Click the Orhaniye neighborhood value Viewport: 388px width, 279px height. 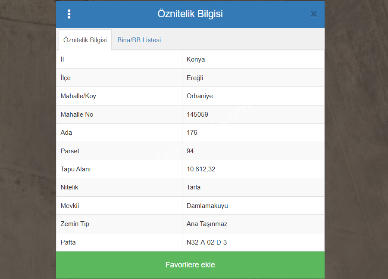(x=200, y=96)
